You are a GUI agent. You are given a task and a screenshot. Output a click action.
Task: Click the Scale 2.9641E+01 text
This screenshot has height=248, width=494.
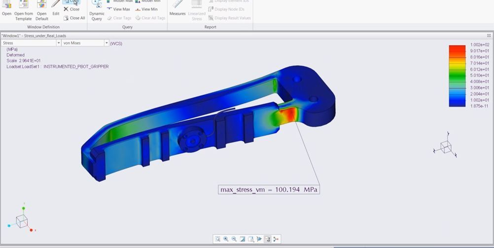click(x=24, y=61)
